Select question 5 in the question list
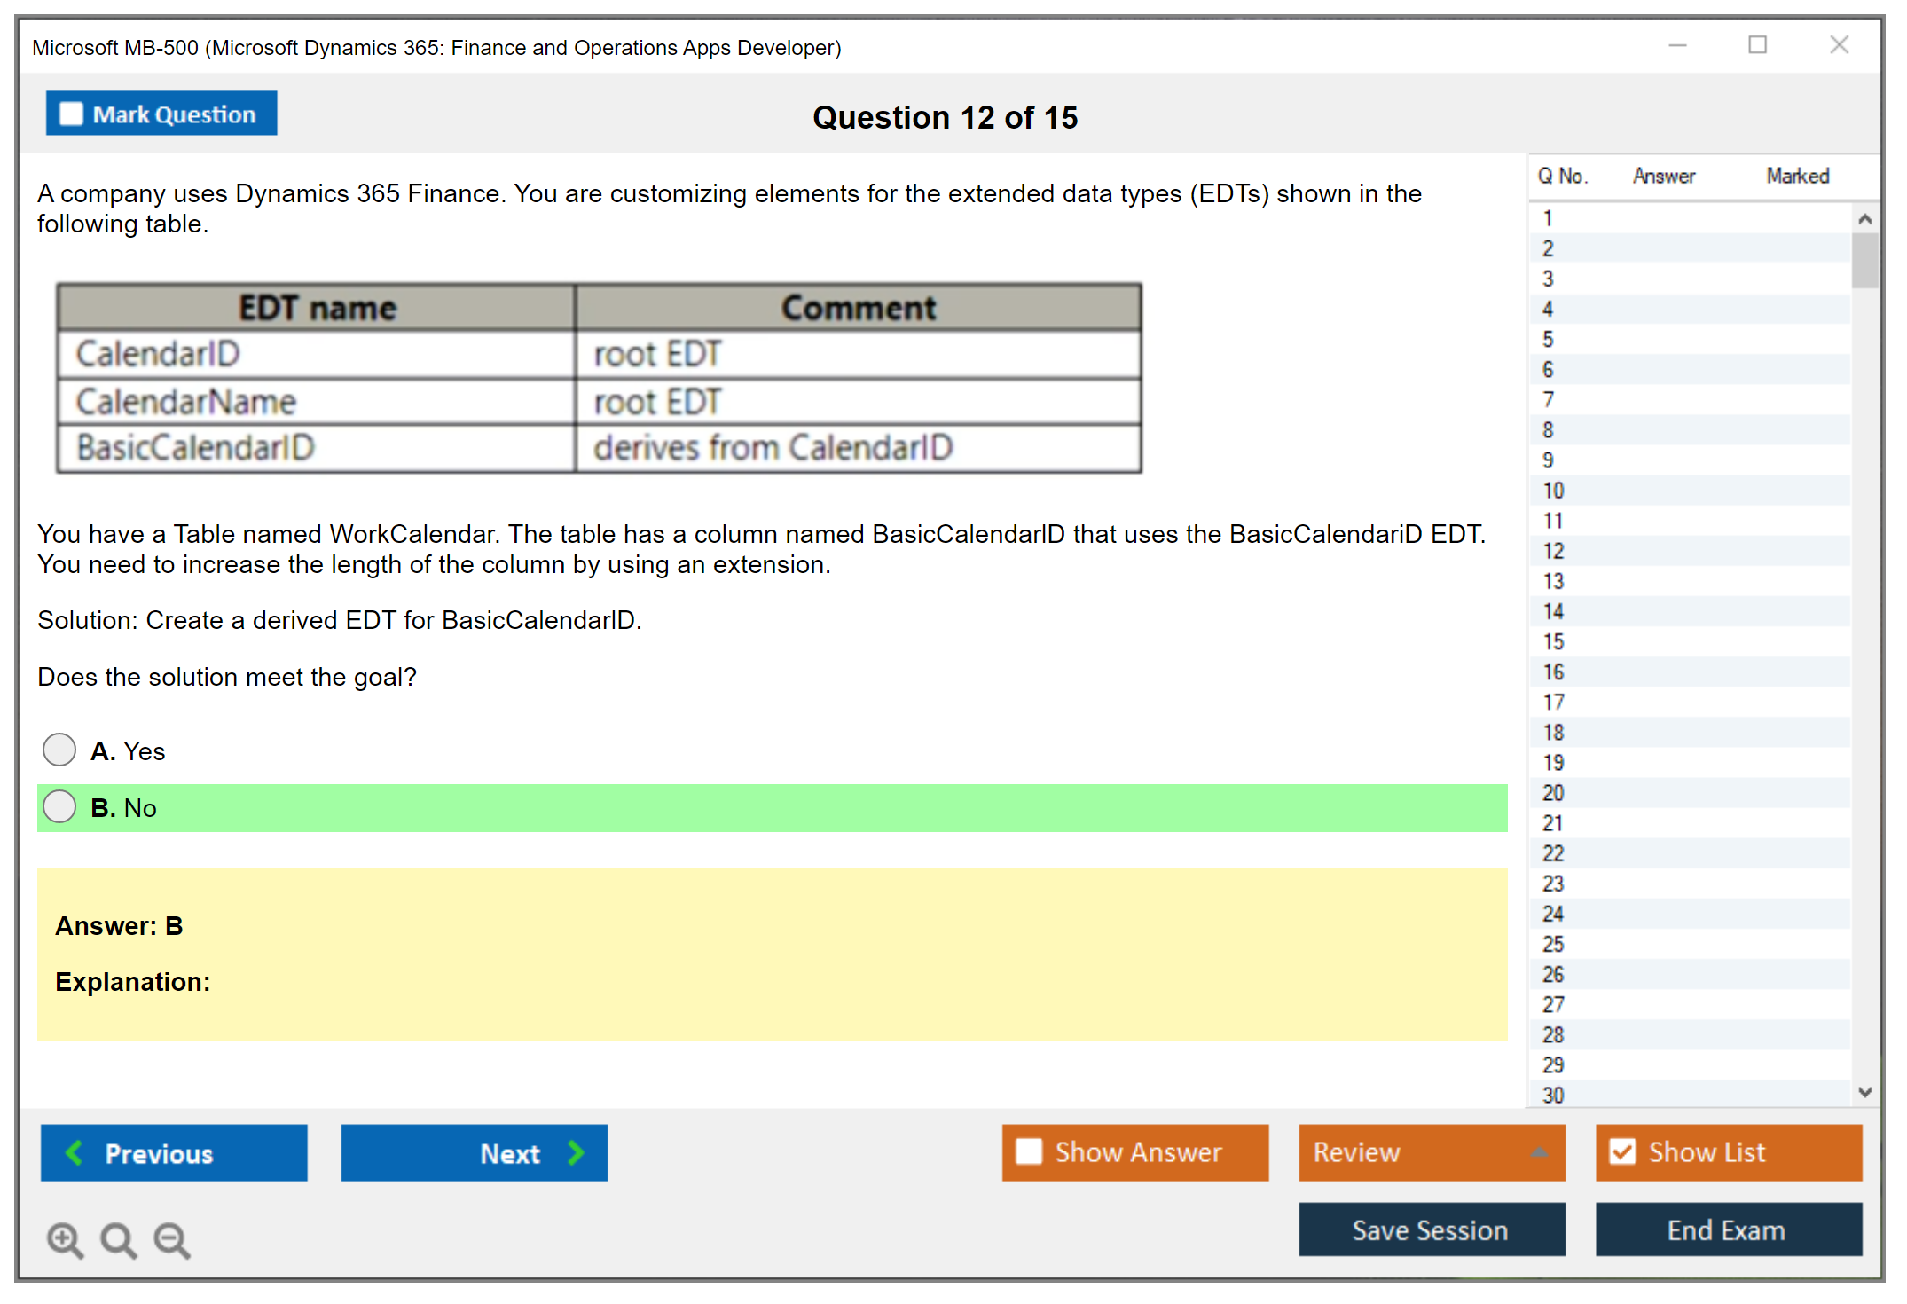The height and width of the screenshot is (1304, 1907). coord(1548,339)
